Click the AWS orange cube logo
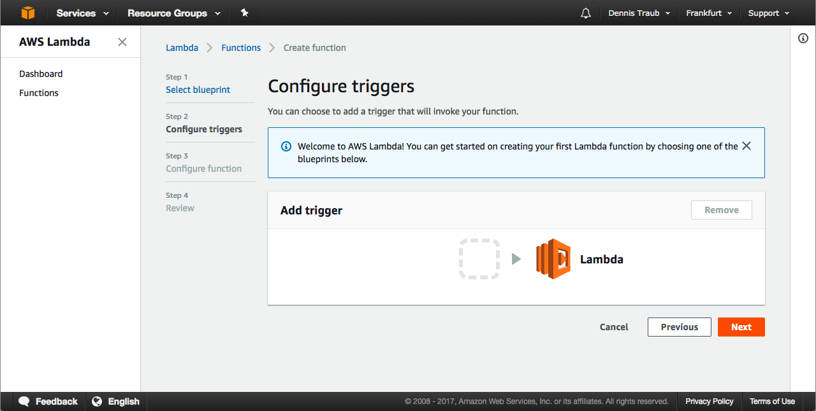816x411 pixels. click(x=28, y=13)
